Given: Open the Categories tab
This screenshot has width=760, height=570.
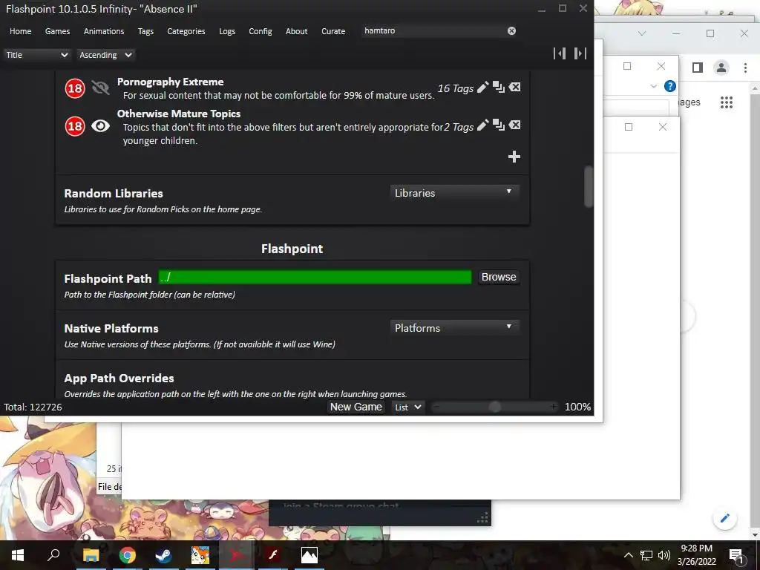Looking at the screenshot, I should [x=186, y=31].
